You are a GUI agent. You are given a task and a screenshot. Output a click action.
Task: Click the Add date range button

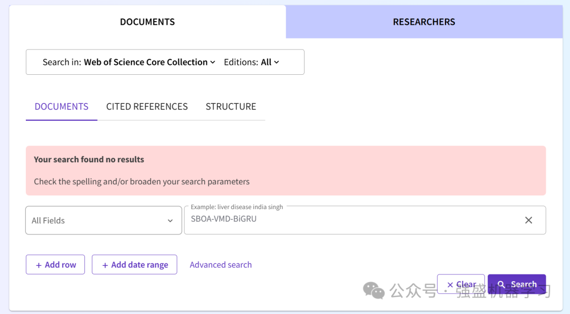[135, 264]
